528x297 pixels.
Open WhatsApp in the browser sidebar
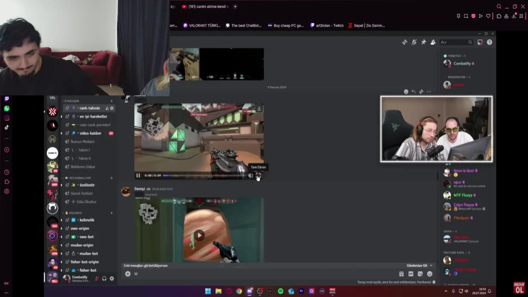click(7, 108)
